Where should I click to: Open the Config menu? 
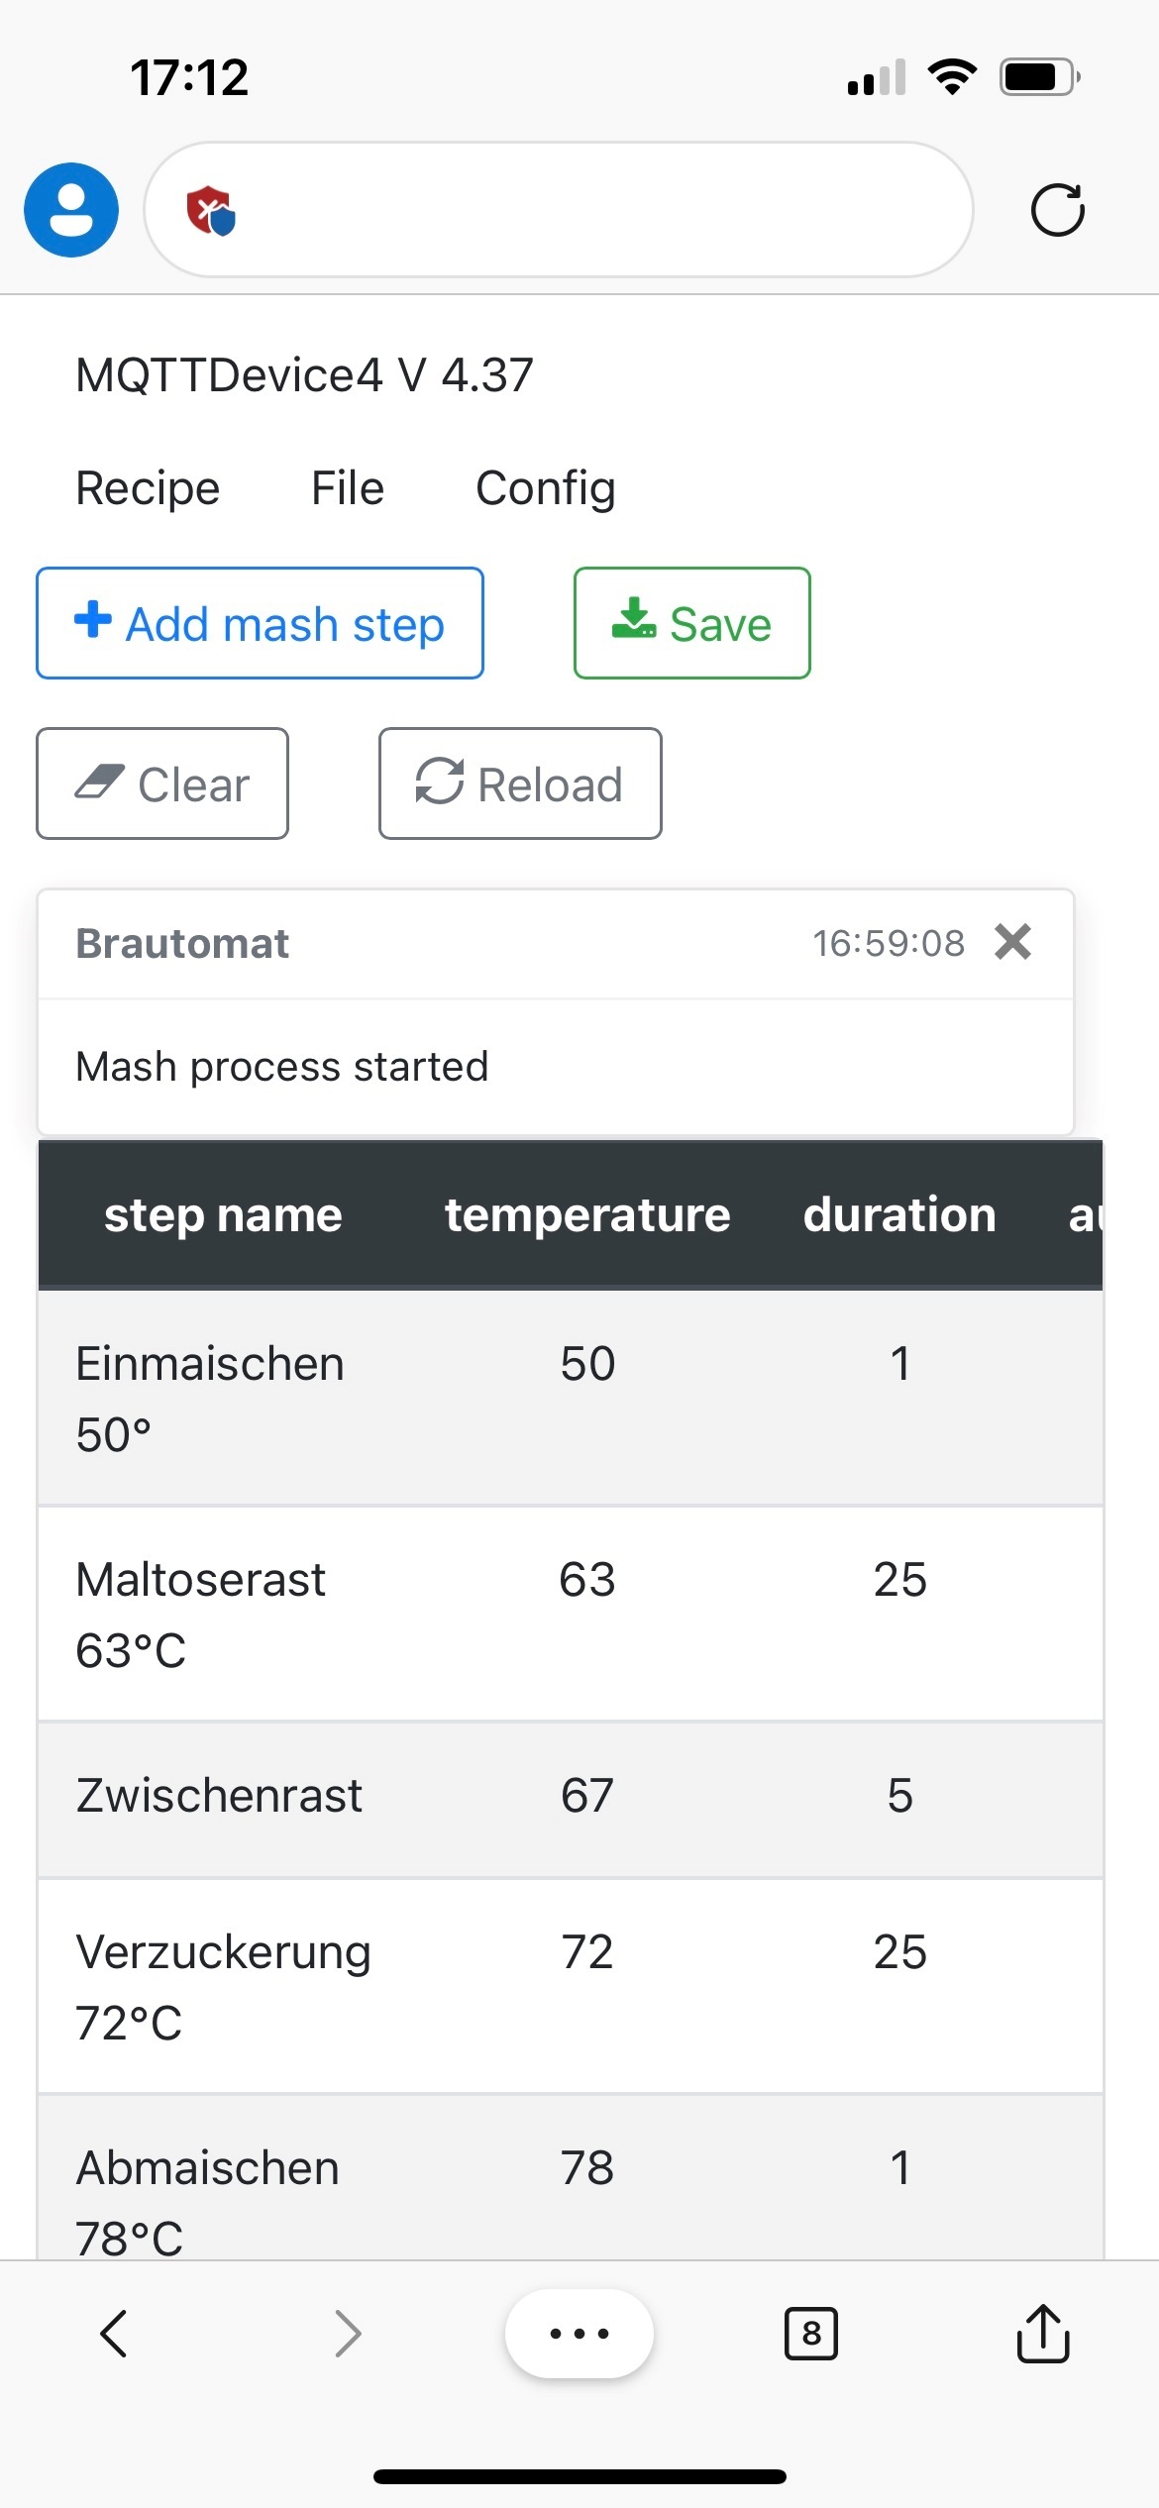point(545,488)
